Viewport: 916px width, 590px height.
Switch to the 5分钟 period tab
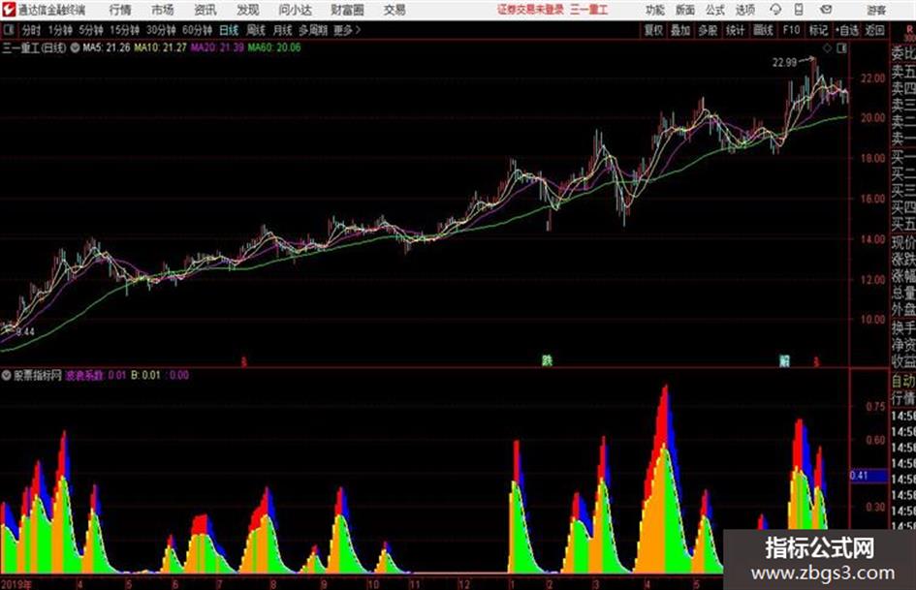click(90, 30)
